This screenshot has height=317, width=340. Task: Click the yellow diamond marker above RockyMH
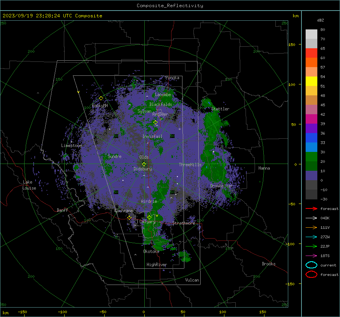click(x=101, y=98)
